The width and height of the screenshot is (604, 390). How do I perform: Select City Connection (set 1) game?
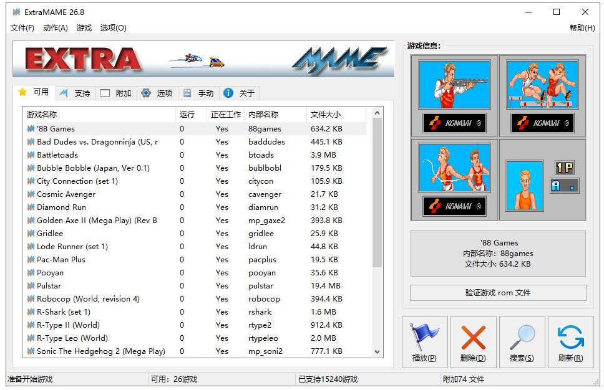tap(195, 181)
